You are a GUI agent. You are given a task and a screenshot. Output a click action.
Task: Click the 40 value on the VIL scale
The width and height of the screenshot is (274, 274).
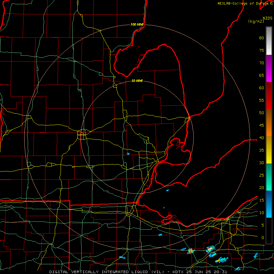coord(262,138)
